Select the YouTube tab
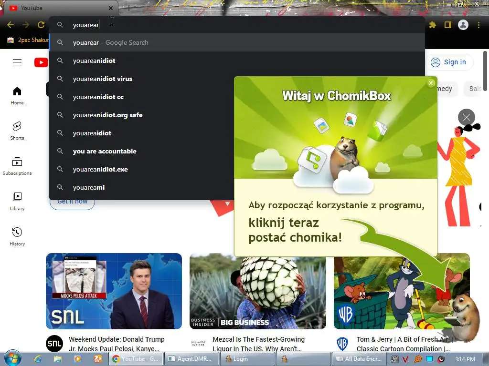Image resolution: width=489 pixels, height=366 pixels. (61, 8)
